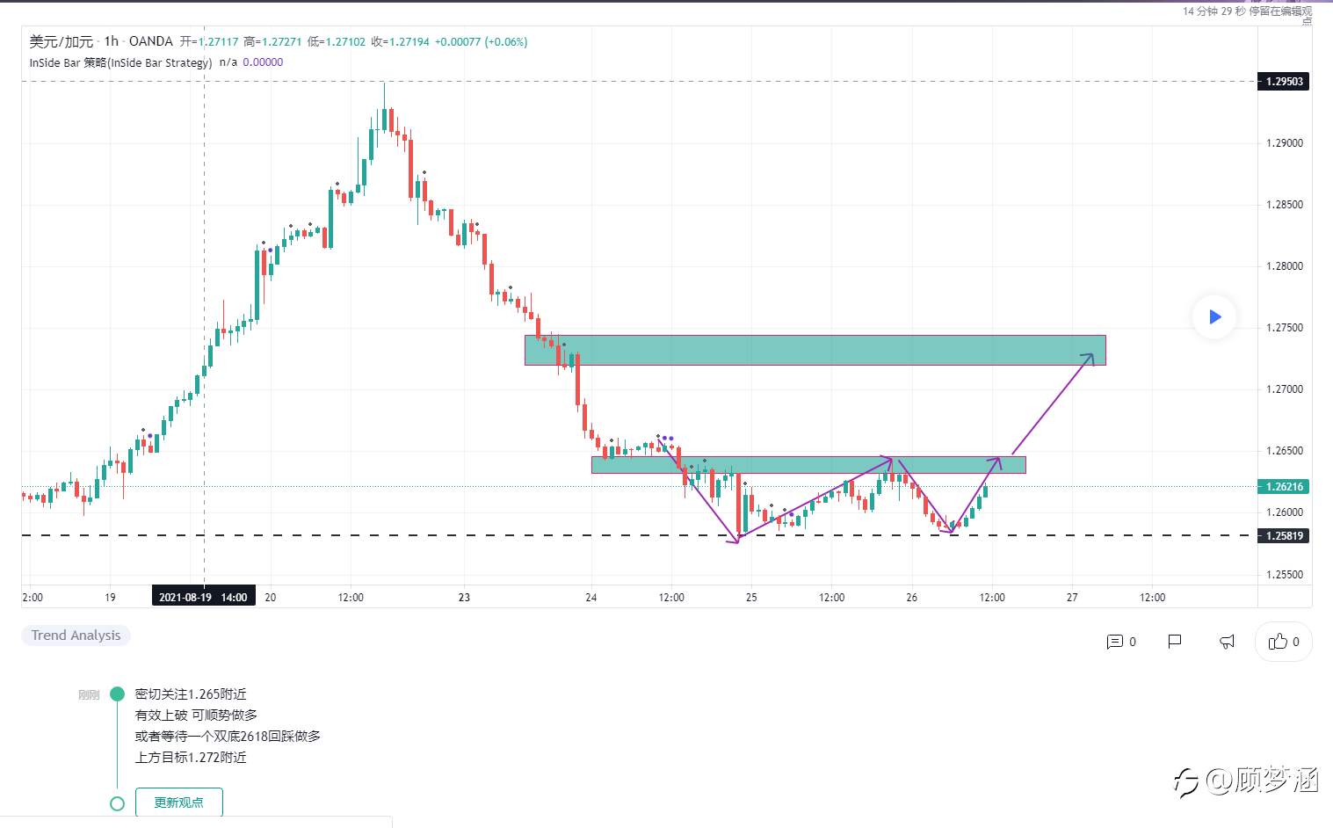1333x828 pixels.
Task: Click the 0.00000 indicator value
Action: 263,62
